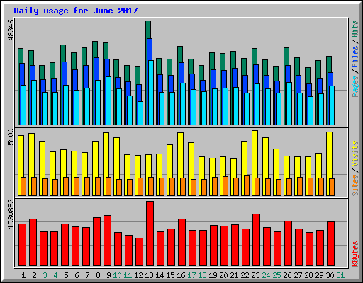Click the 'Hits' legend label

(355, 29)
